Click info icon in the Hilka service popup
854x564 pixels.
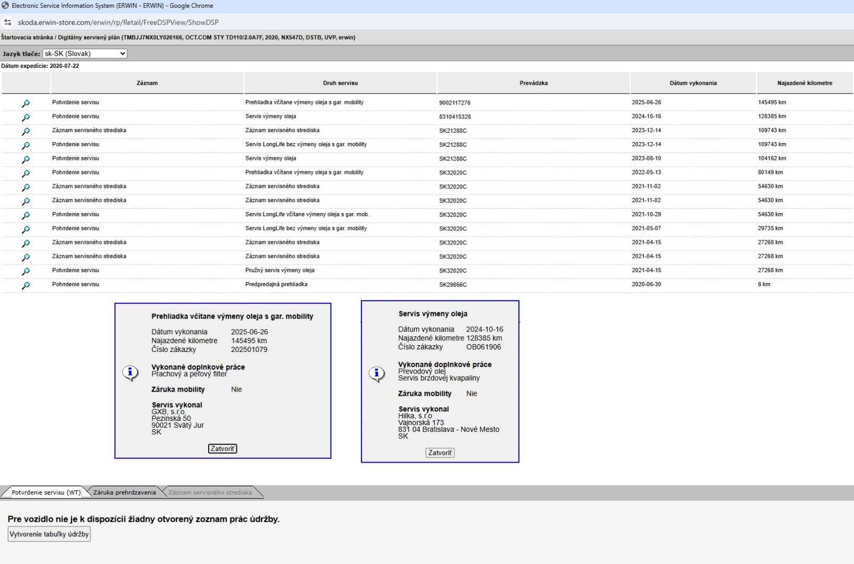[377, 374]
